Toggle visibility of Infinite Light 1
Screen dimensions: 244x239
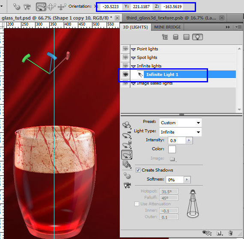pyautogui.click(x=125, y=75)
